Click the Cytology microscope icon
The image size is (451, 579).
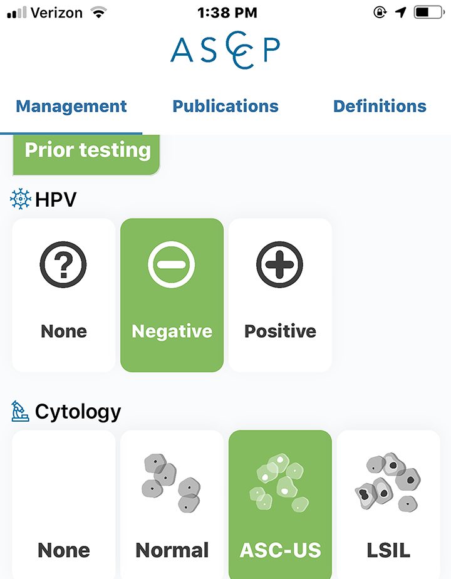pos(20,411)
